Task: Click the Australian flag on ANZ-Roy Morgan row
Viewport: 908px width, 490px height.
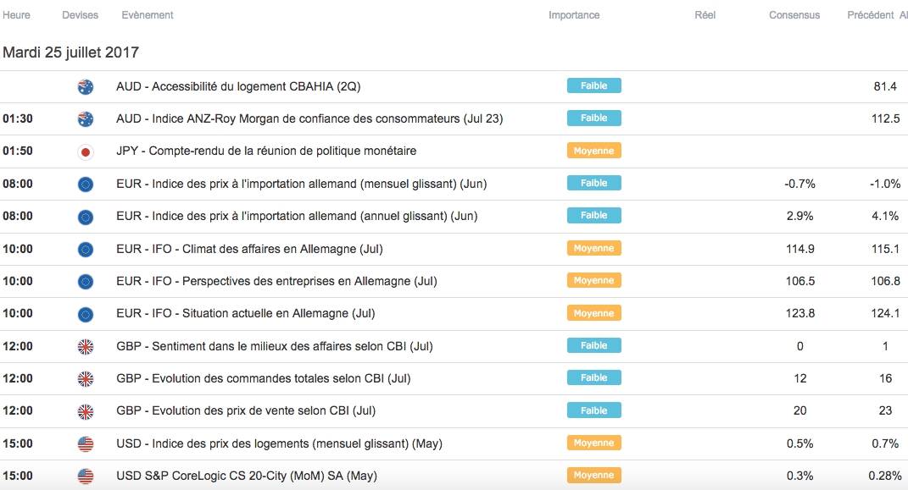Action: (85, 118)
